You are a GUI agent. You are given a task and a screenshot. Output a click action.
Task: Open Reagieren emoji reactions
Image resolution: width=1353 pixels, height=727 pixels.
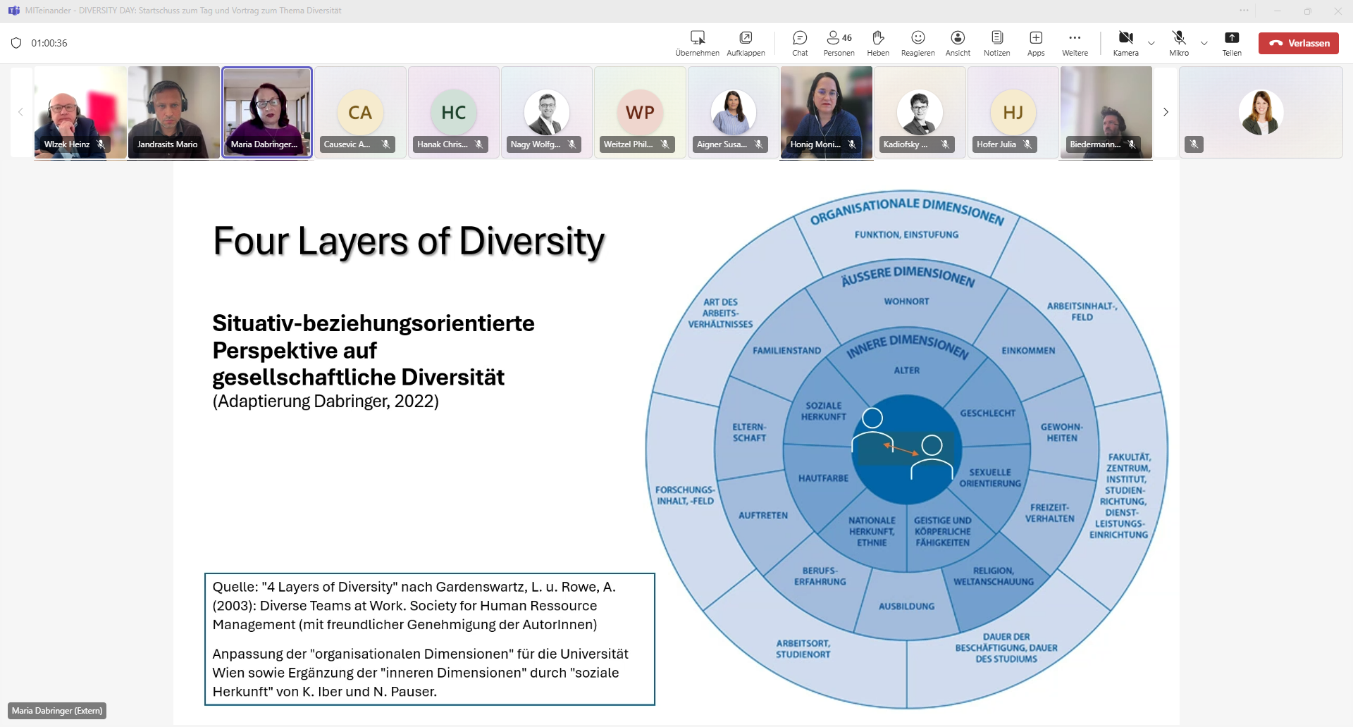pos(918,42)
